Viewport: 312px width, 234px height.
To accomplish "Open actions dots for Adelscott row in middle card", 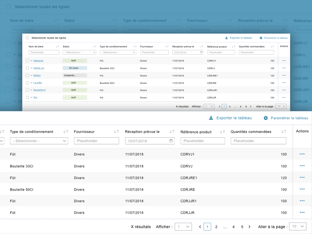I will [284, 60].
